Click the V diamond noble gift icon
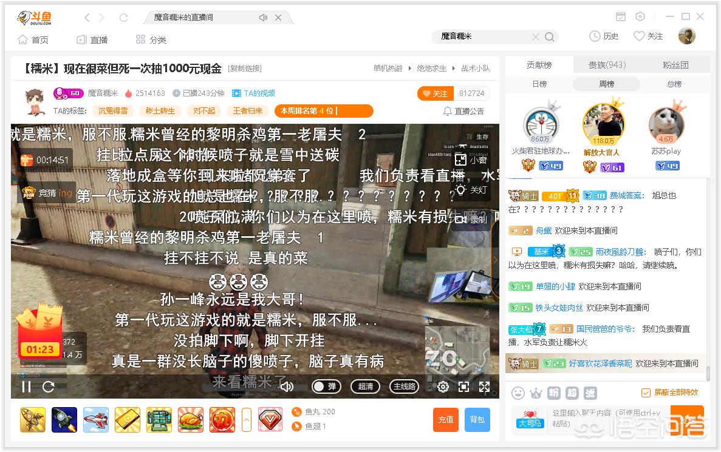The height and width of the screenshot is (452, 721). point(270,419)
